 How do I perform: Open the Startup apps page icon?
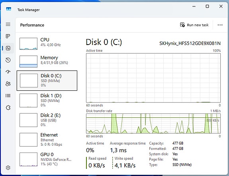(8, 72)
